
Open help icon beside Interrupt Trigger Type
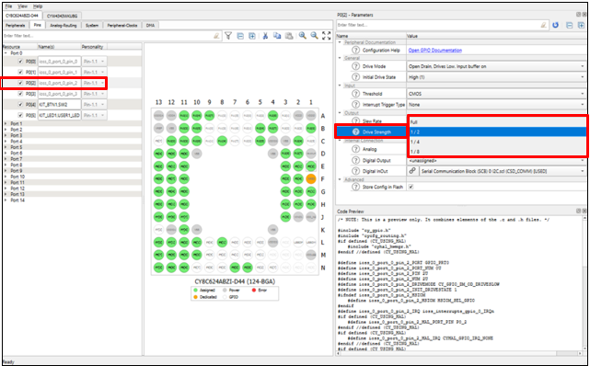click(x=355, y=105)
